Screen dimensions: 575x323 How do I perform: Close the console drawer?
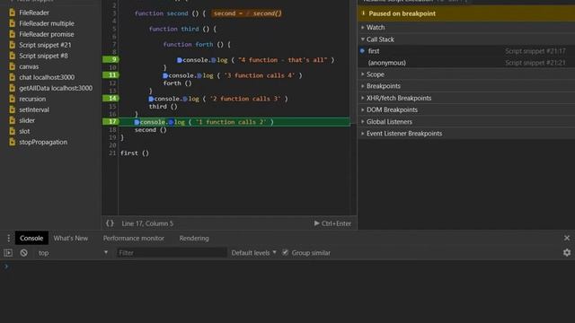[x=567, y=238]
